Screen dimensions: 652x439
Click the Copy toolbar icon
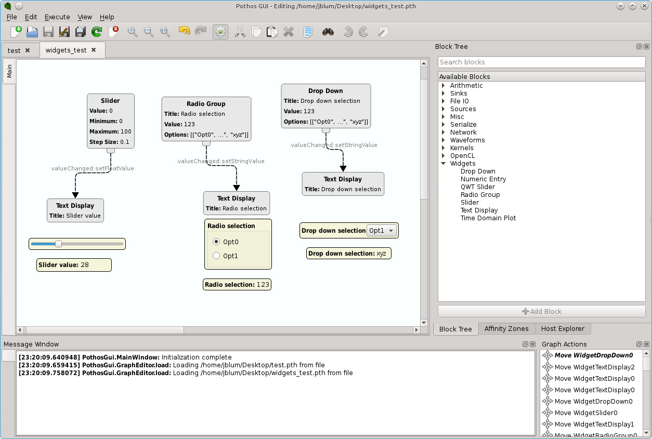(x=256, y=32)
